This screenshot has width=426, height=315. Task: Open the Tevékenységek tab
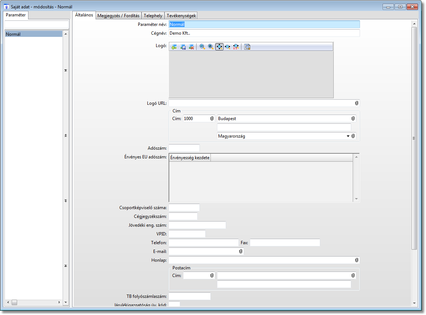coord(181,16)
